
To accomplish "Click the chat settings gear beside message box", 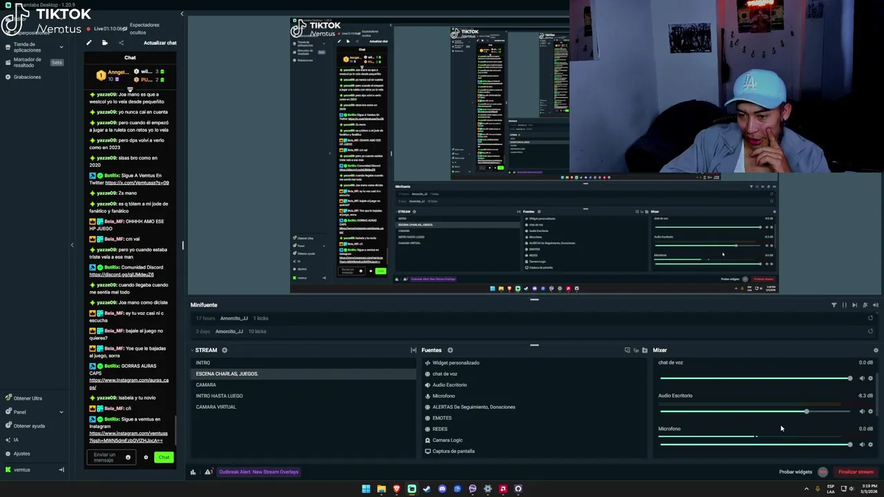I will (146, 457).
